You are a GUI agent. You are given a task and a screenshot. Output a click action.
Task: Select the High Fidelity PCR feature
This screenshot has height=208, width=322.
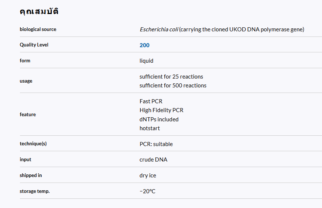point(161,110)
